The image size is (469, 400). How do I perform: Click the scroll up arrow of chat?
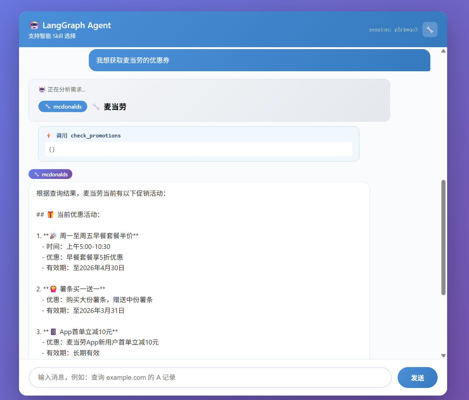point(443,51)
